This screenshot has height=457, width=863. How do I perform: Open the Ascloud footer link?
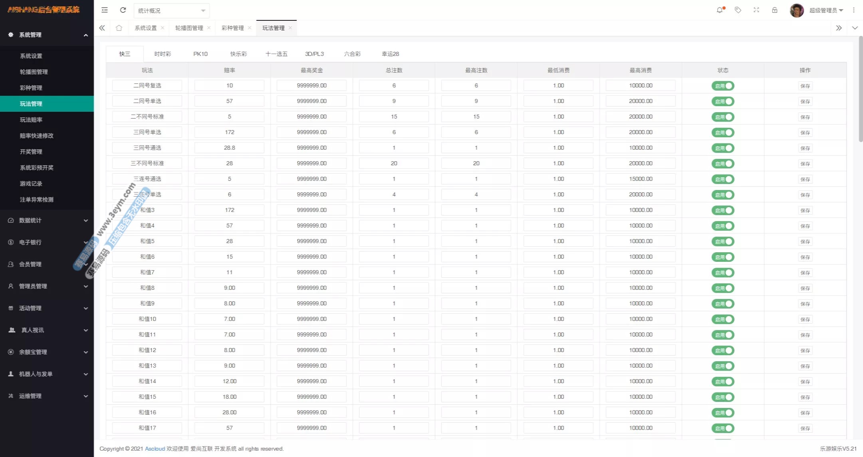point(155,449)
